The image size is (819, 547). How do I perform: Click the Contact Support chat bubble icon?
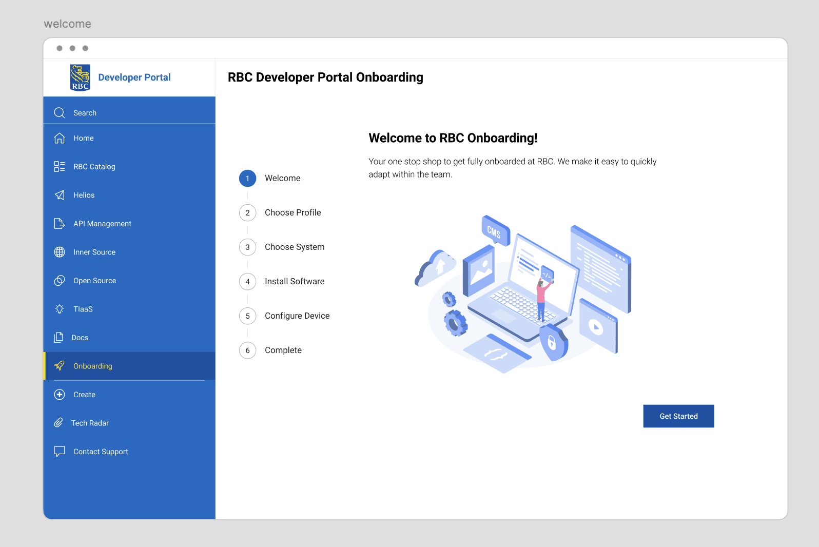60,452
